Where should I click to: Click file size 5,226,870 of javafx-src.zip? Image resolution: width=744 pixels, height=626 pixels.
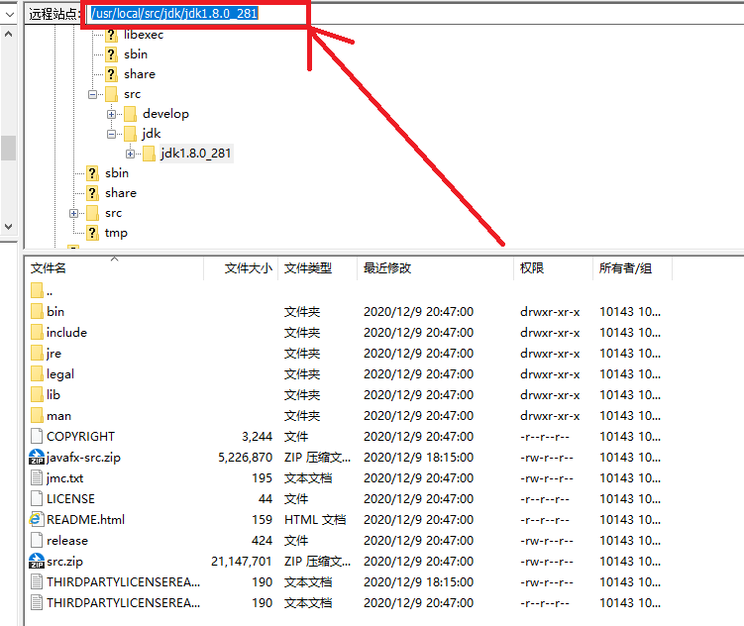pyautogui.click(x=246, y=458)
